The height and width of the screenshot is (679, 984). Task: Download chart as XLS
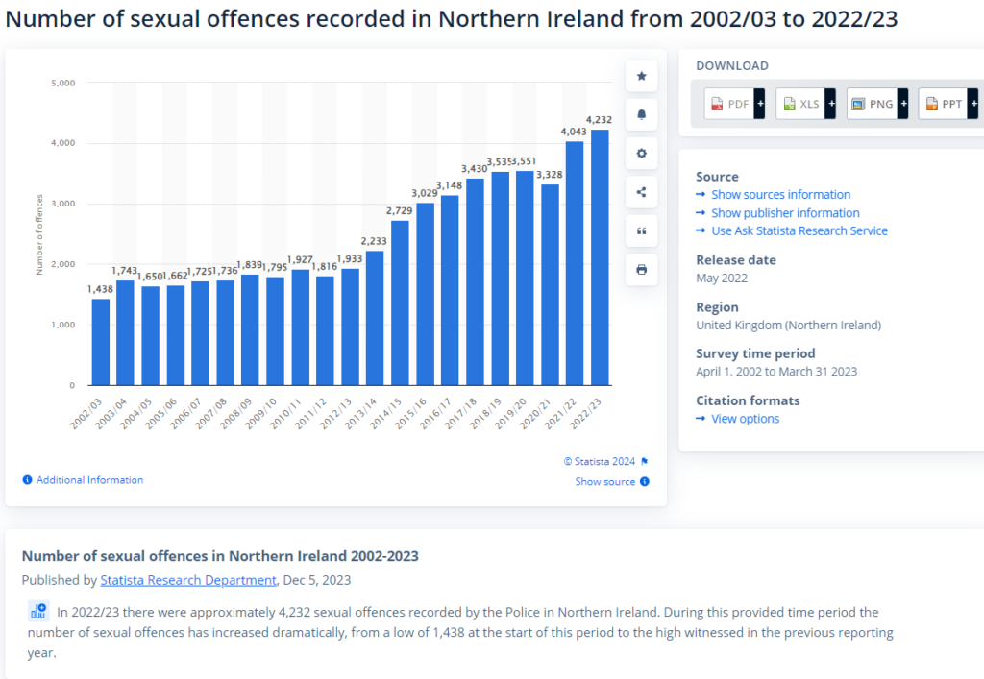(799, 104)
